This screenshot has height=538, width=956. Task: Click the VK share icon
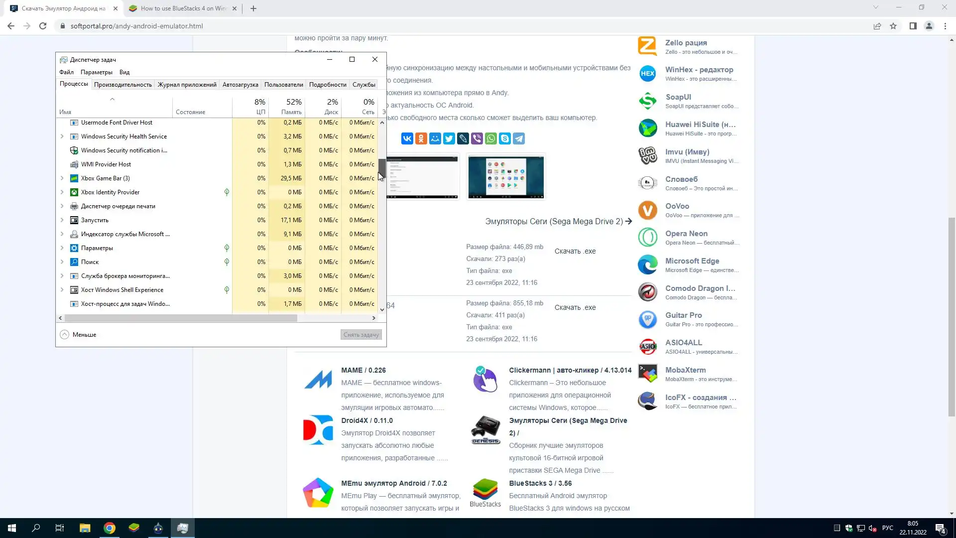407,138
